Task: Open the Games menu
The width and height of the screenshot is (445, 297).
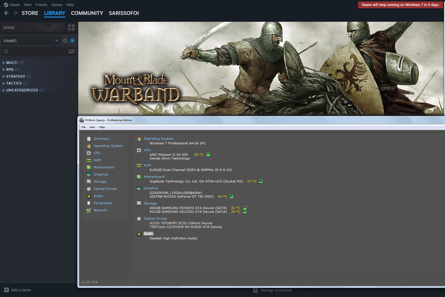Action: (x=57, y=5)
